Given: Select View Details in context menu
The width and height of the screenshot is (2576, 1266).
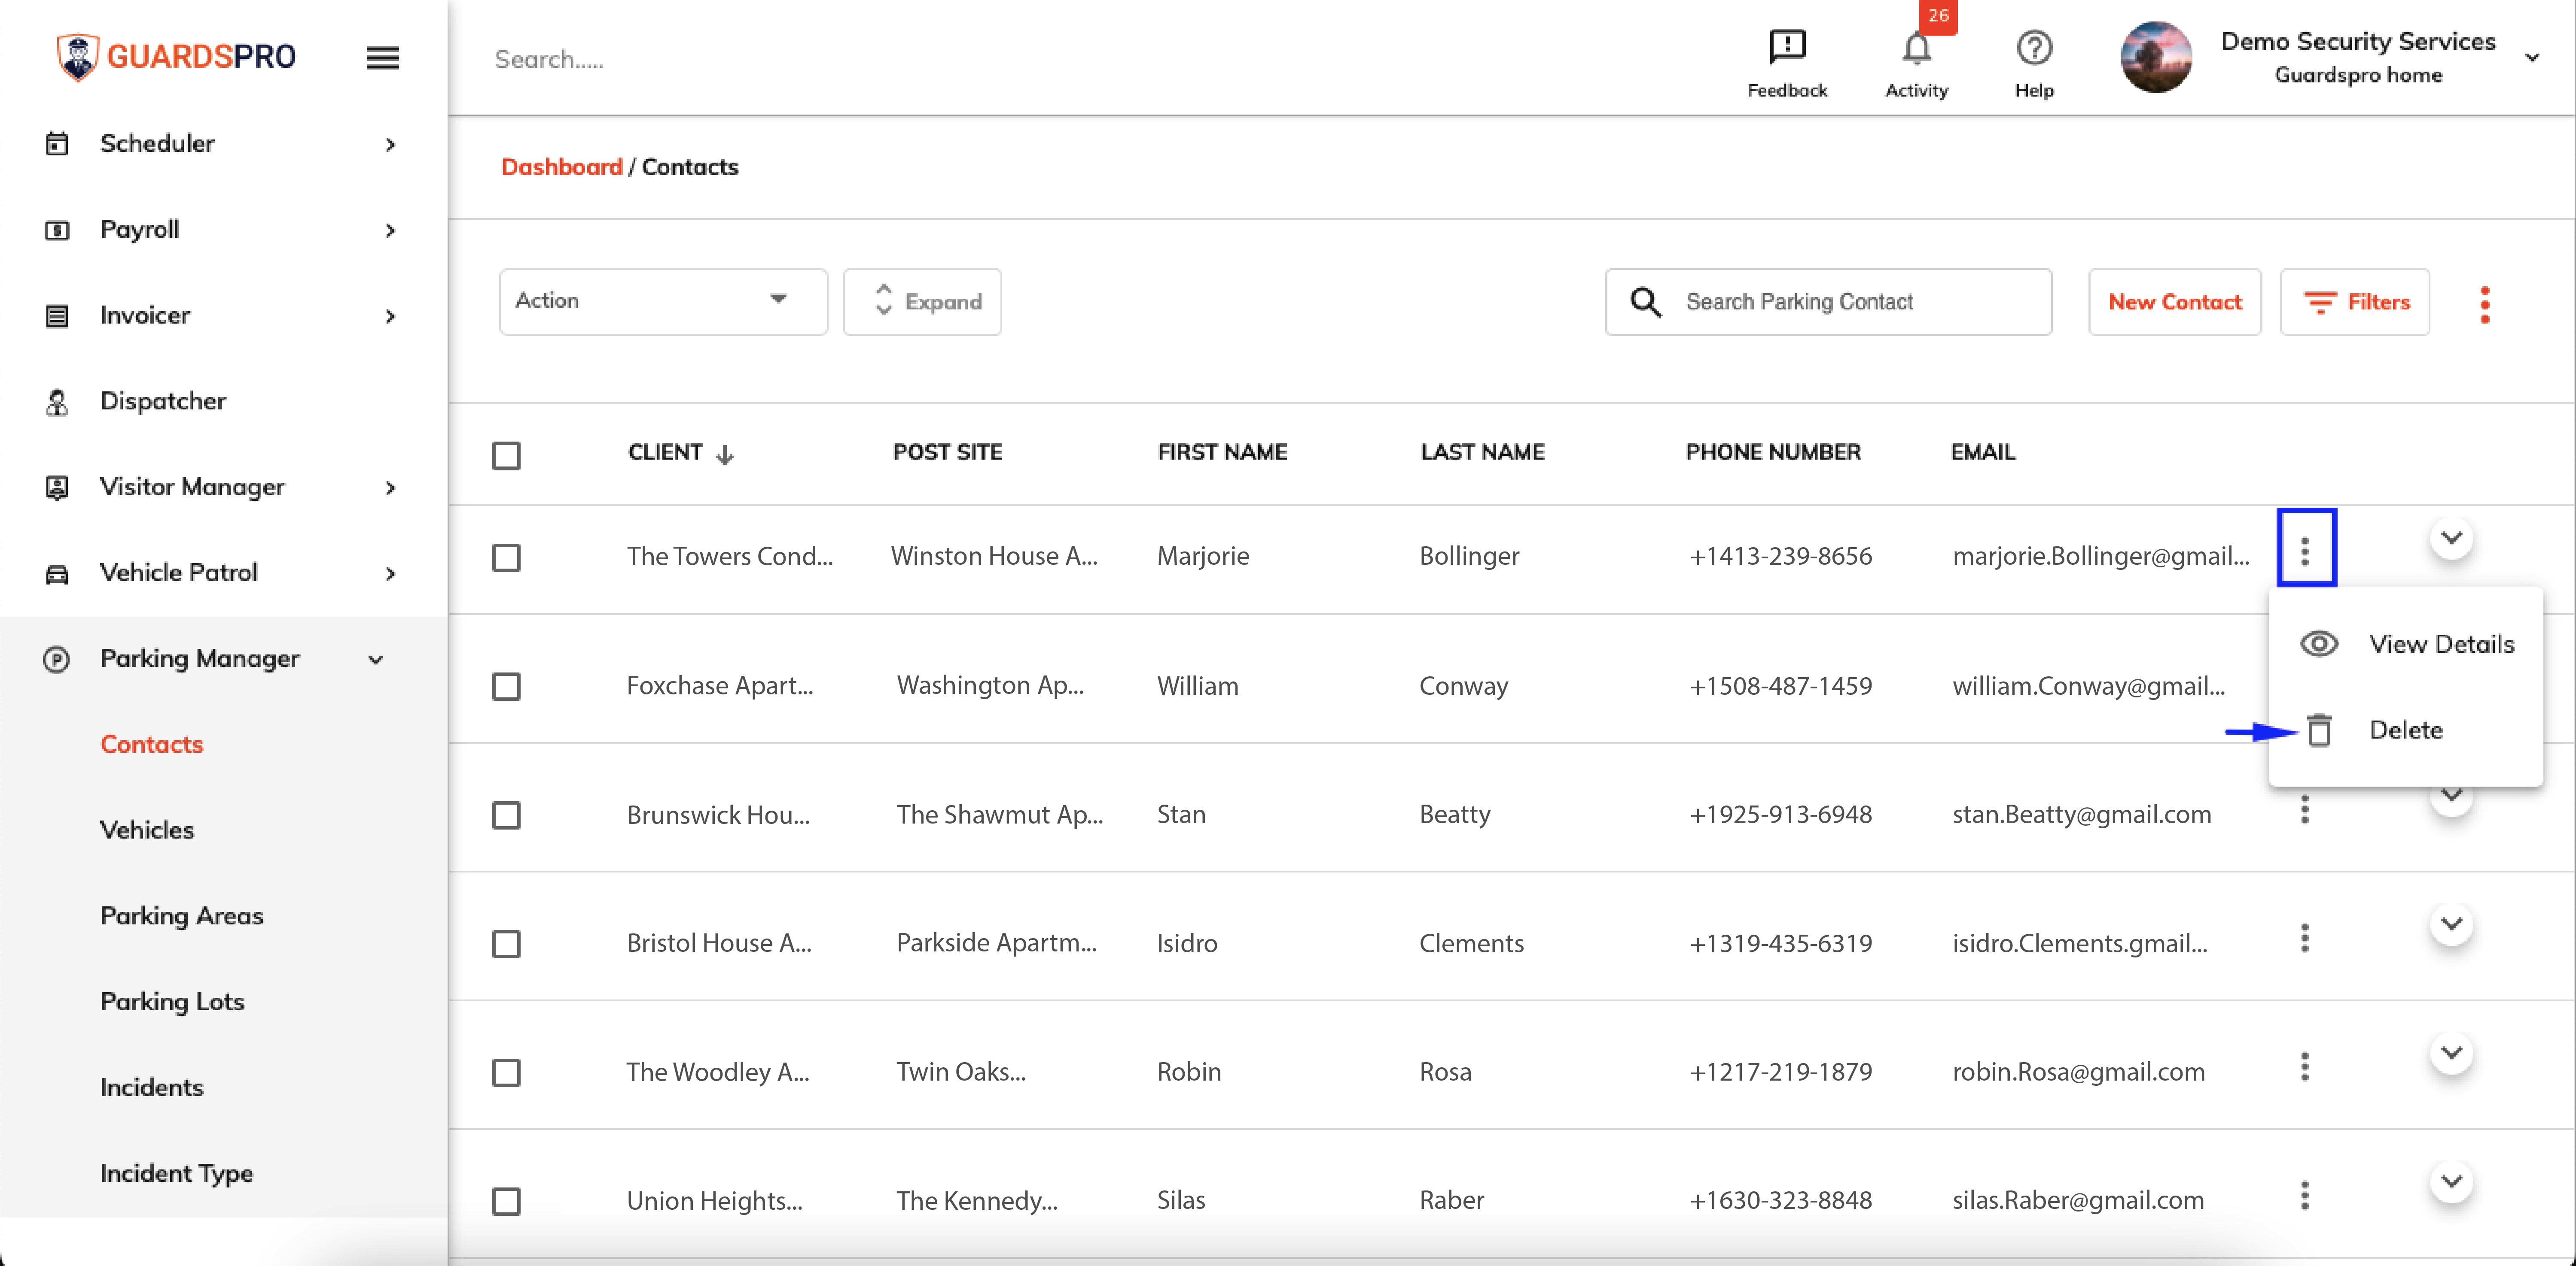Looking at the screenshot, I should [x=2406, y=645].
